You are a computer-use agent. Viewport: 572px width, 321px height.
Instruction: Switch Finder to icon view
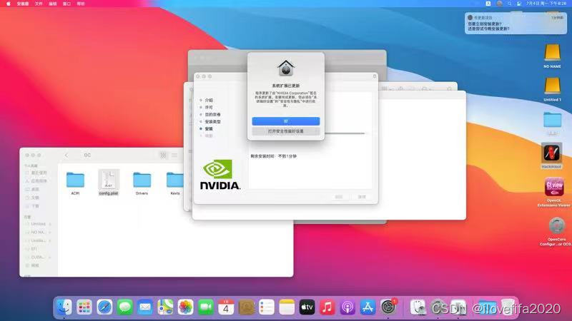click(163, 155)
